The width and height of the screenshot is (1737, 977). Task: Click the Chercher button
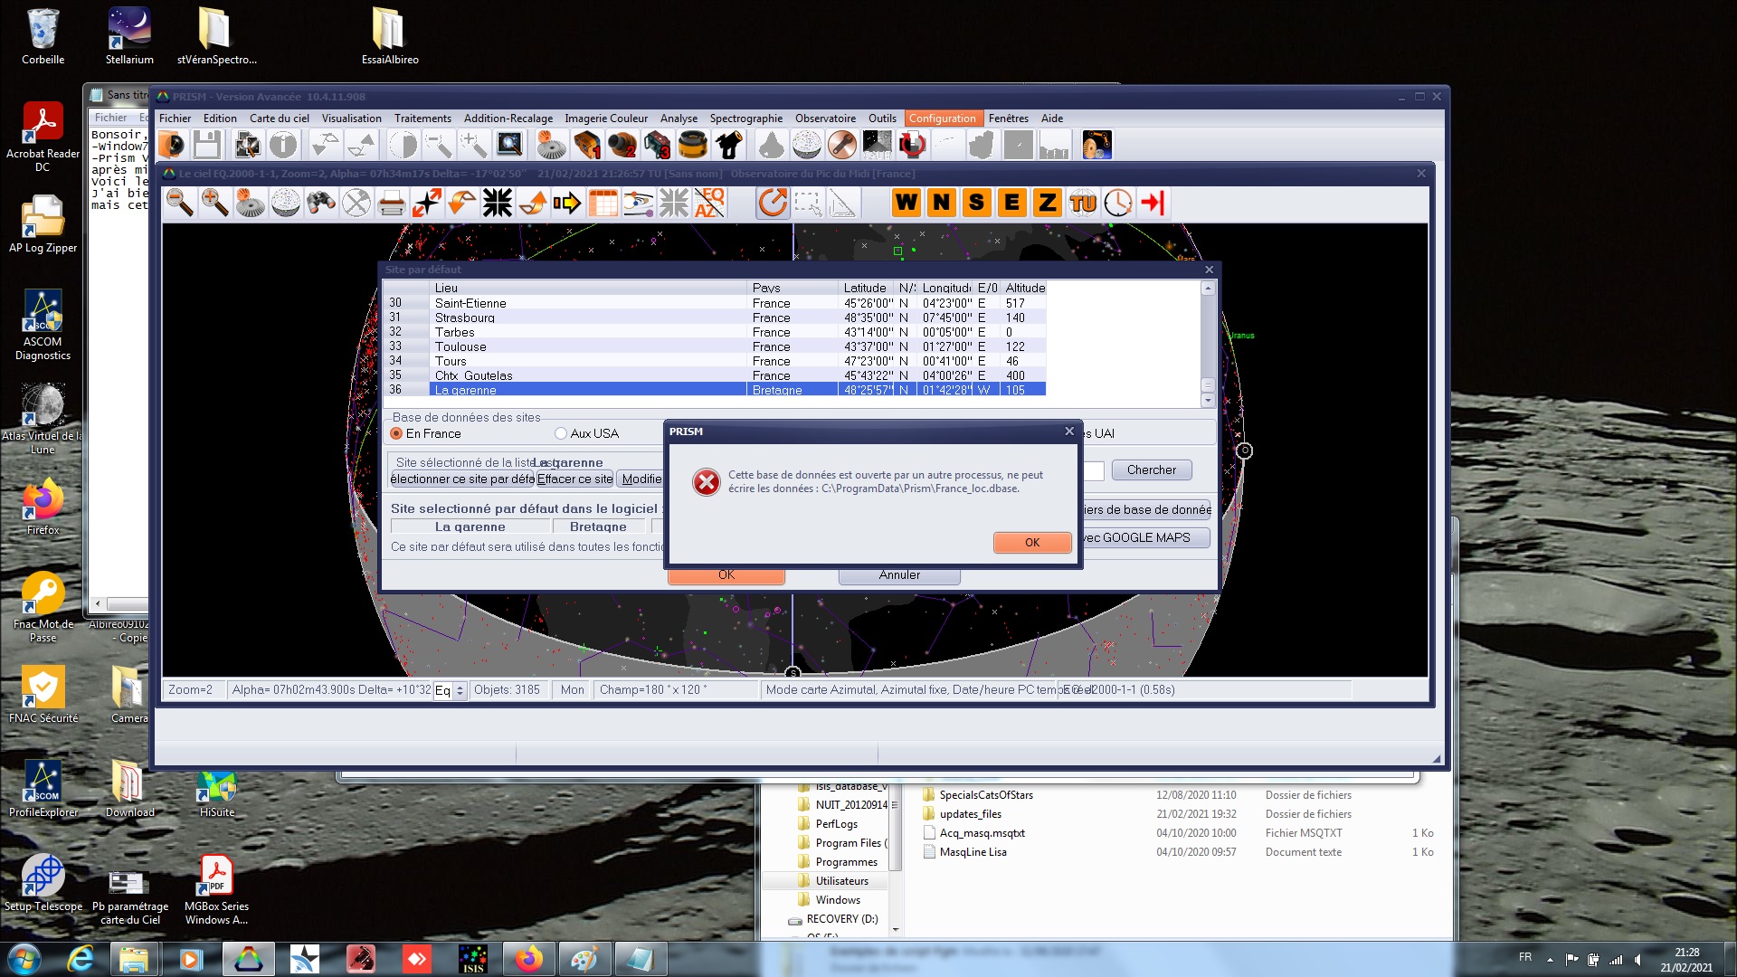coord(1151,470)
